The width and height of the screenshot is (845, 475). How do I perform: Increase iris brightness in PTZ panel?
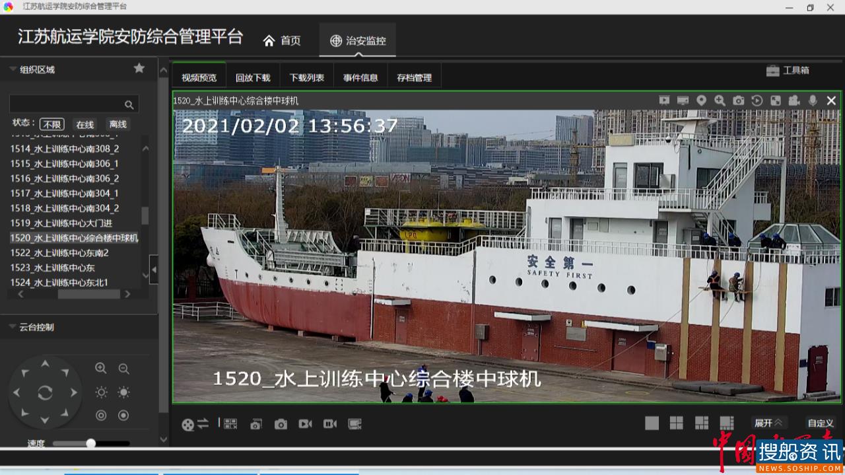tap(123, 392)
